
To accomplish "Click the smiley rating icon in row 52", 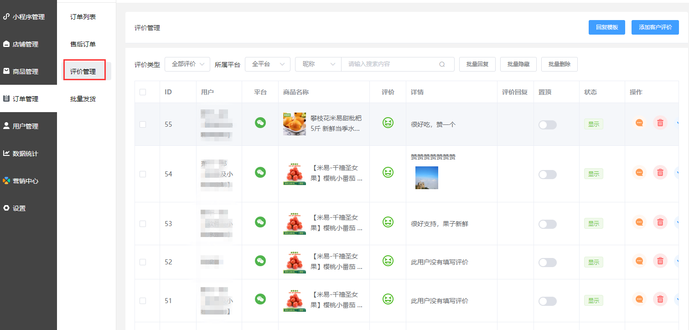I will pyautogui.click(x=388, y=261).
